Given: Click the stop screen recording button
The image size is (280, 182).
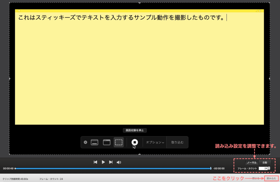Looking at the screenshot, I should pos(134,142).
